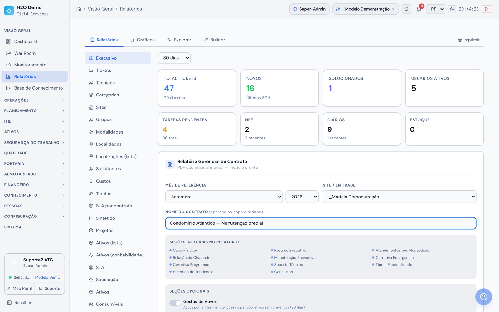Expand the ITIL sidebar section
This screenshot has width=499, height=312.
[34, 121]
